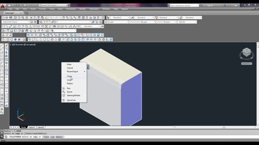
Task: Open table style Standard dropdown
Action: [168, 18]
